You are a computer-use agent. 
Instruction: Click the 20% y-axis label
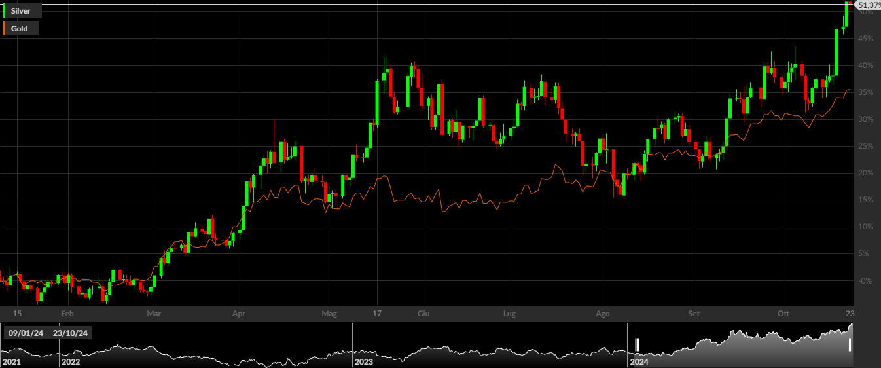click(x=865, y=173)
